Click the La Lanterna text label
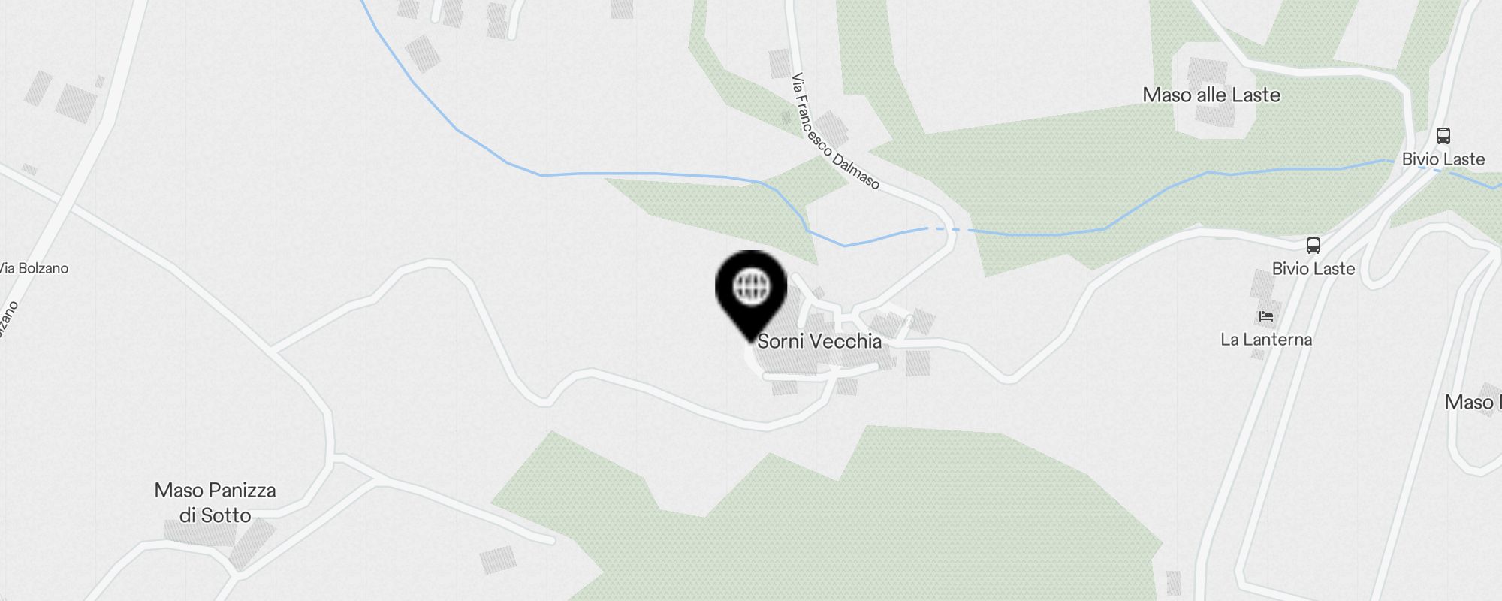The height and width of the screenshot is (601, 1502). (1266, 340)
